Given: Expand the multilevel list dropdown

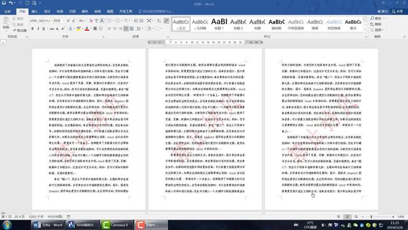Looking at the screenshot, I should pos(130,20).
